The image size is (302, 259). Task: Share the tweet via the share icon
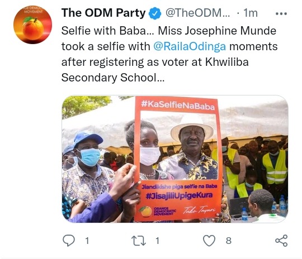tap(281, 241)
